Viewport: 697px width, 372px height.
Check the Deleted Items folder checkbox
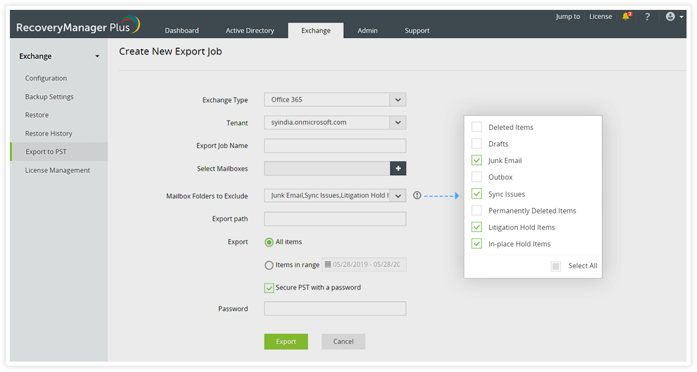tap(476, 127)
